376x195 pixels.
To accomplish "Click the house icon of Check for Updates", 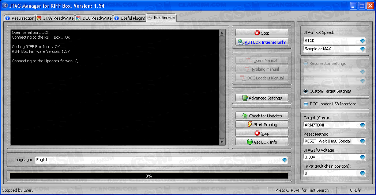I will tap(245, 116).
